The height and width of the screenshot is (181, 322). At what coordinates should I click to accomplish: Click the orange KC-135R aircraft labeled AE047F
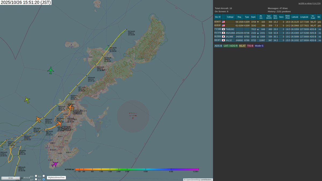(x=59, y=124)
